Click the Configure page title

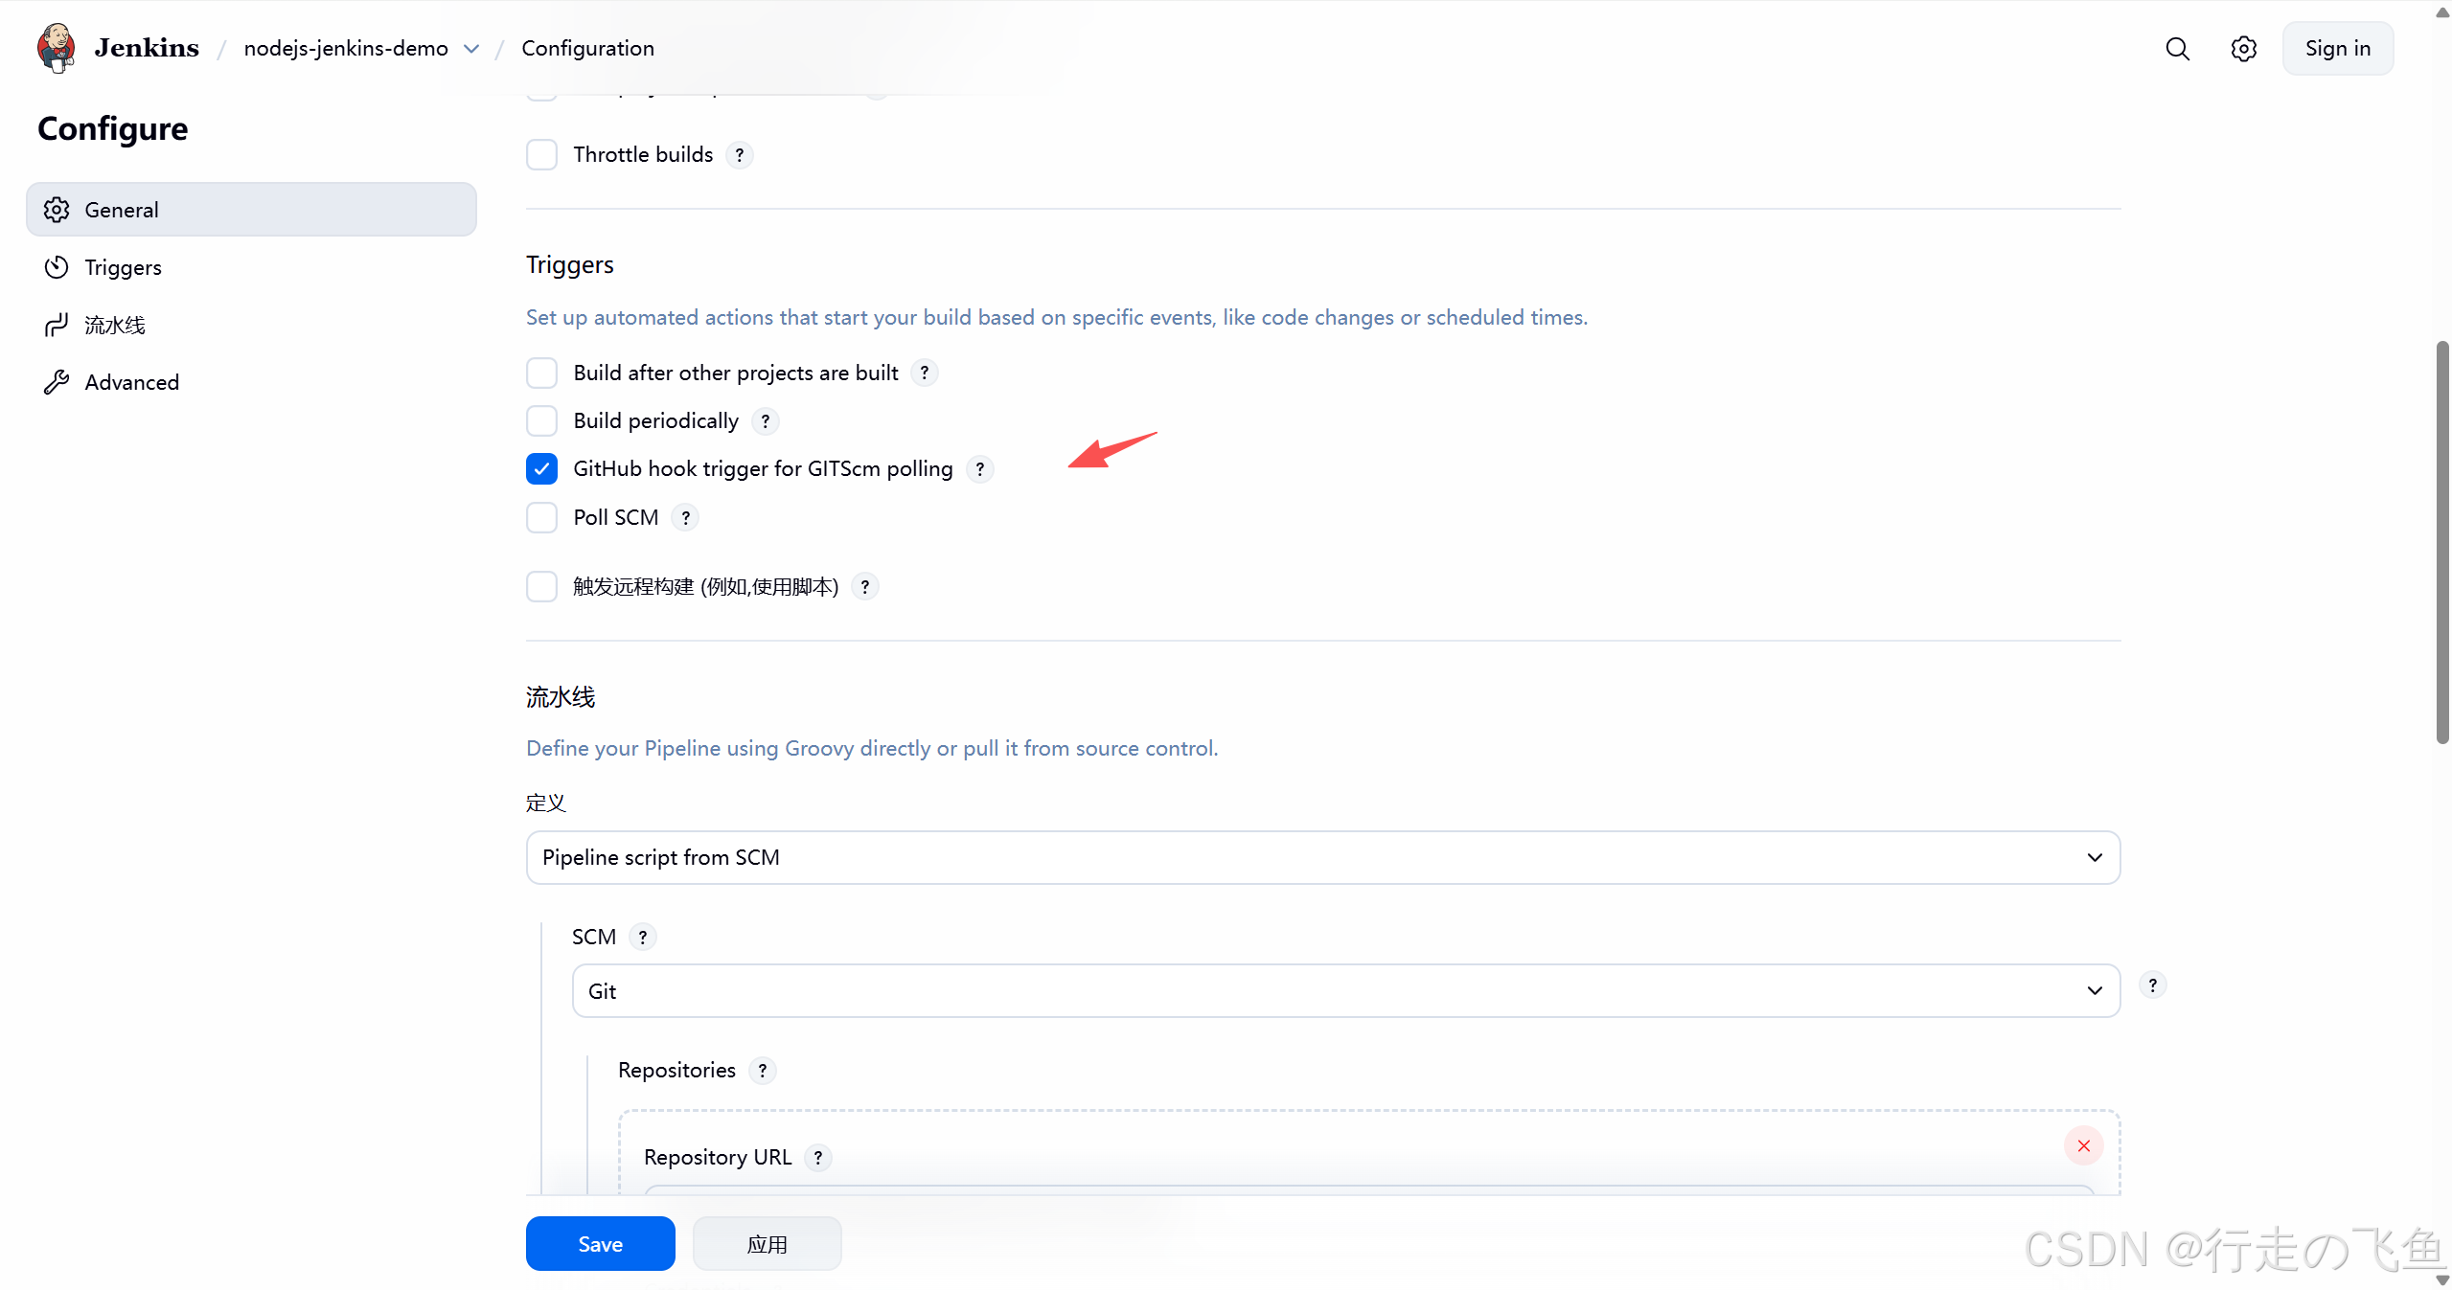point(113,129)
